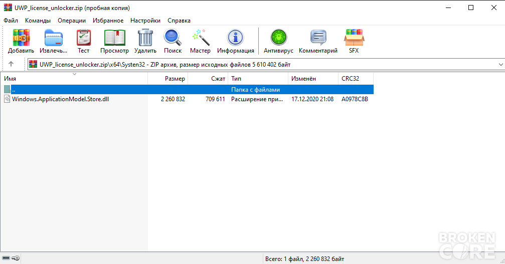
Task: Click file size 2 260 832 cell
Action: (x=173, y=99)
